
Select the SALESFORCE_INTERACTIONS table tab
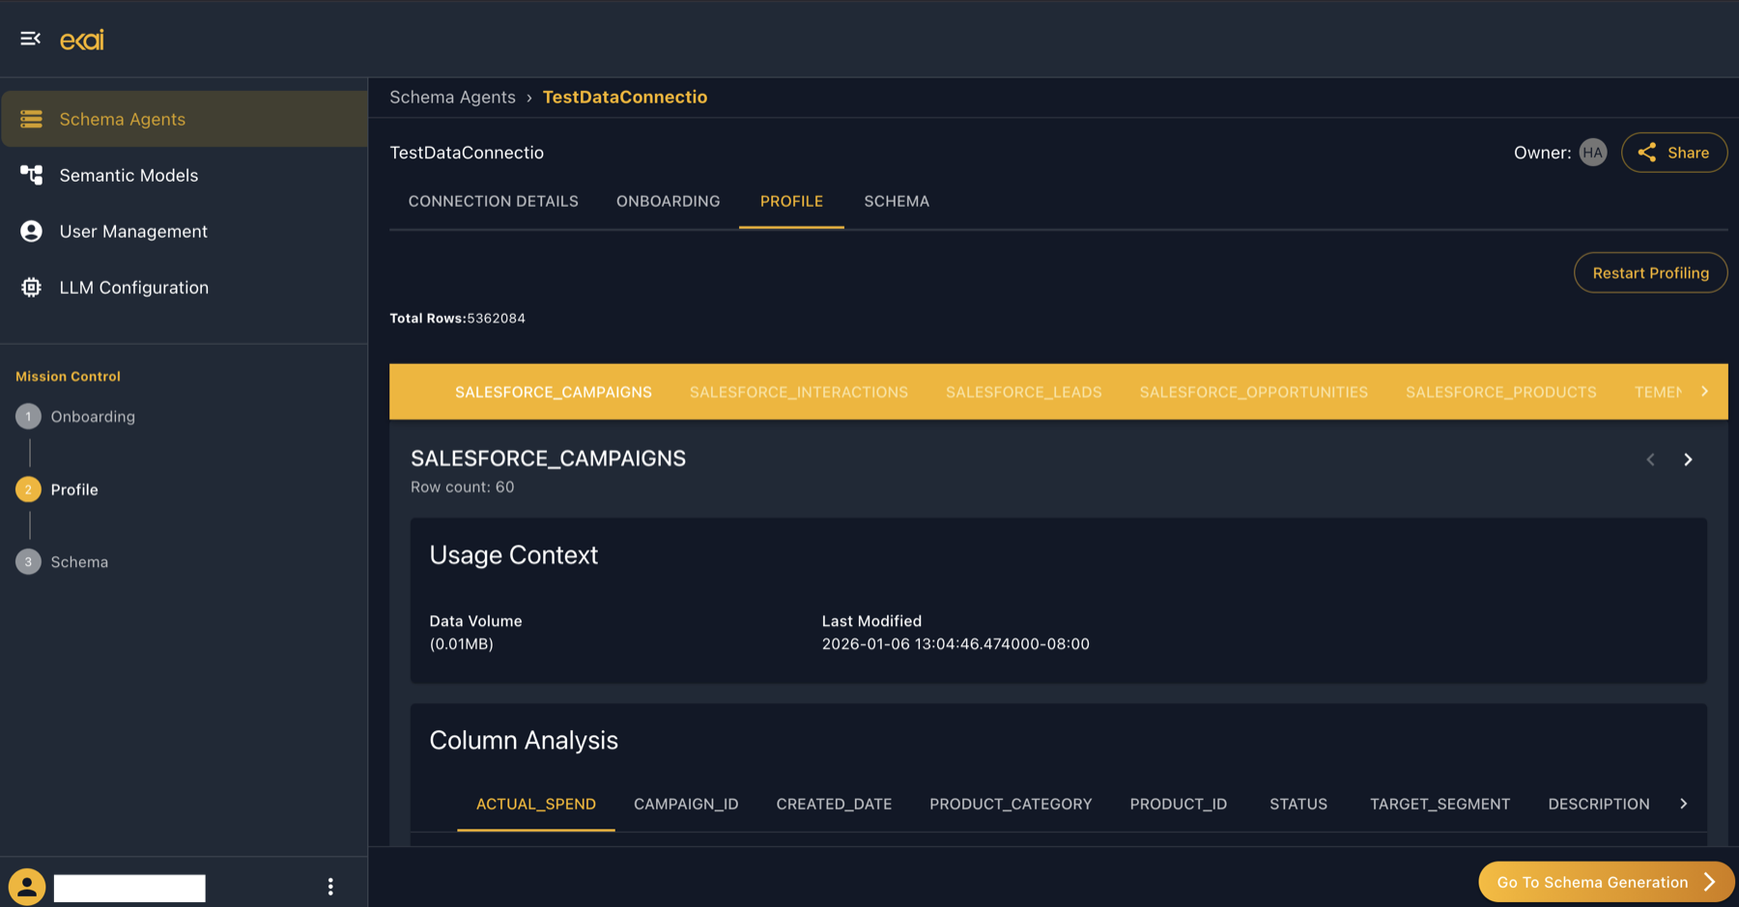799,392
